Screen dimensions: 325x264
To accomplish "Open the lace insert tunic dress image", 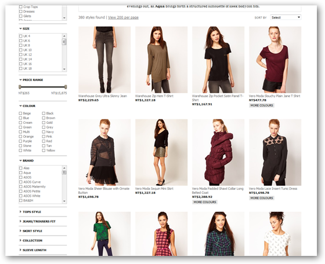I will click(275, 152).
